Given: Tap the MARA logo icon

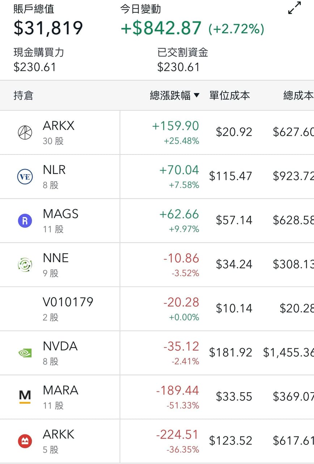Looking at the screenshot, I should [x=25, y=397].
